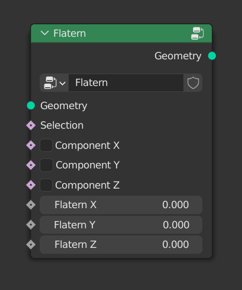
Task: Click the Flatern group name field
Action: click(x=126, y=83)
